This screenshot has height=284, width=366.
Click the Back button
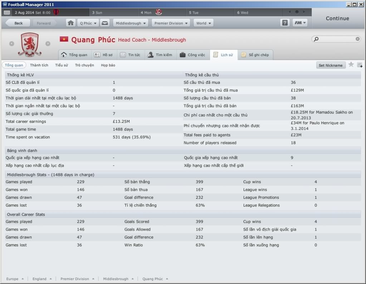tap(18, 23)
